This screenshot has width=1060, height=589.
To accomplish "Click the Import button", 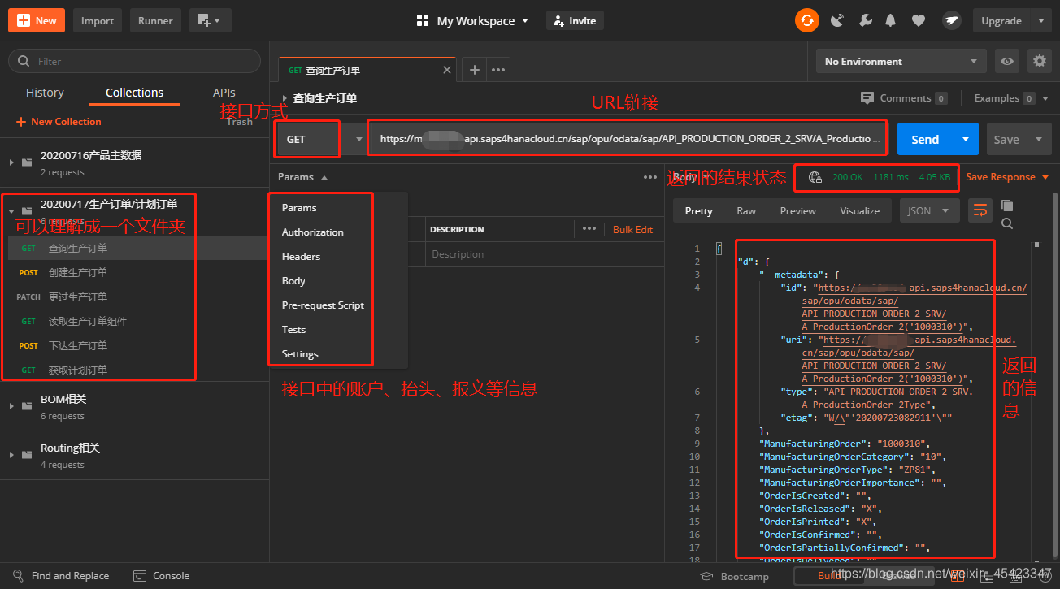I will (x=98, y=20).
